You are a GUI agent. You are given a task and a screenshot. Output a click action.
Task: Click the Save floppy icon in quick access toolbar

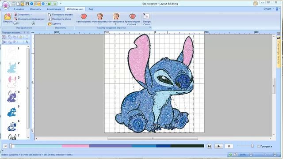point(27,4)
